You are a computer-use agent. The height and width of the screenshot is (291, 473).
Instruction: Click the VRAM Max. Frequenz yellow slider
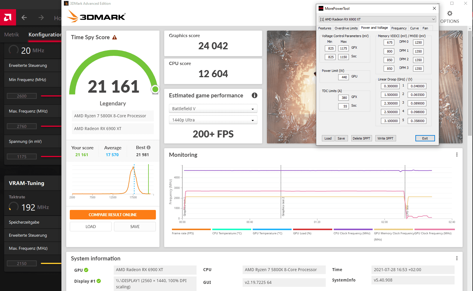coord(51,263)
